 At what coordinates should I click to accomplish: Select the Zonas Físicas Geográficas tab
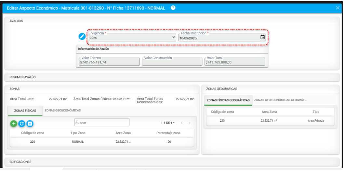228,100
